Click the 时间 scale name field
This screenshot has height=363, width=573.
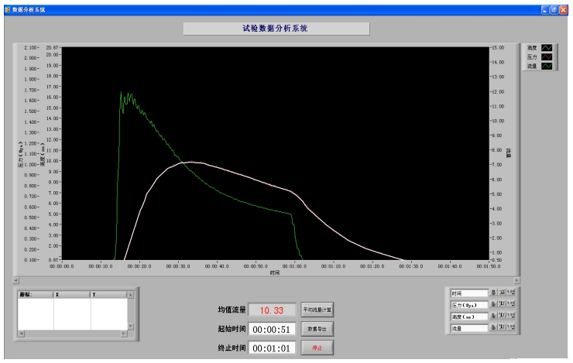(x=469, y=293)
